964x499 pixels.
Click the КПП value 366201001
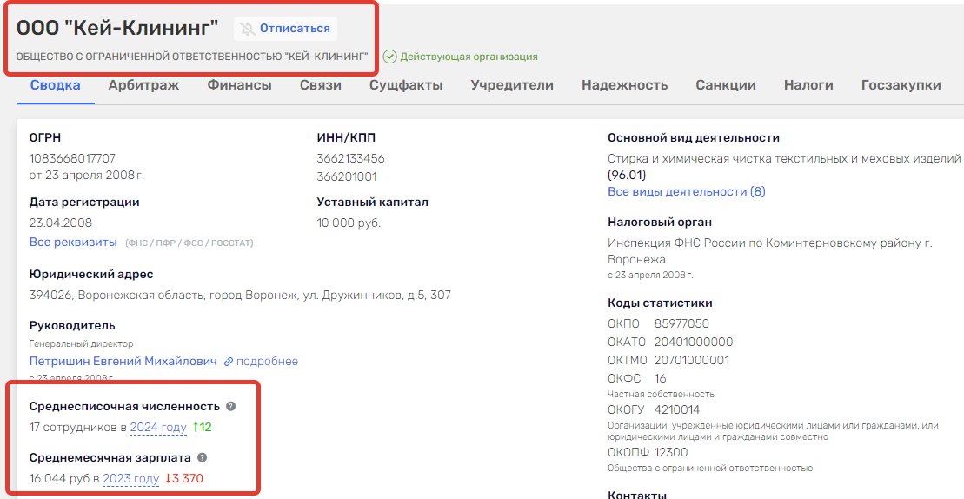point(347,177)
